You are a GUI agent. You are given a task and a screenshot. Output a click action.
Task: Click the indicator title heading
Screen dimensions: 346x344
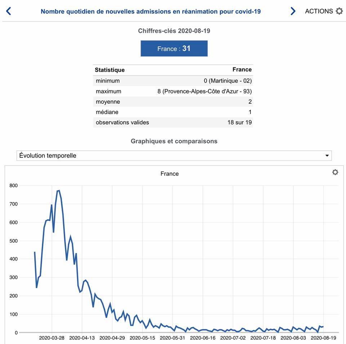(x=151, y=12)
